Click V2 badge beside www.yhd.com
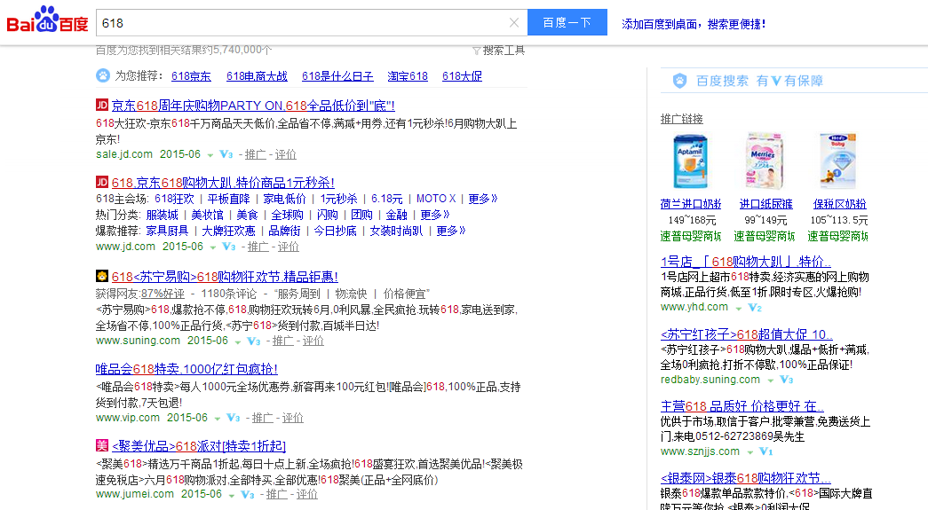928x510 pixels. click(755, 308)
